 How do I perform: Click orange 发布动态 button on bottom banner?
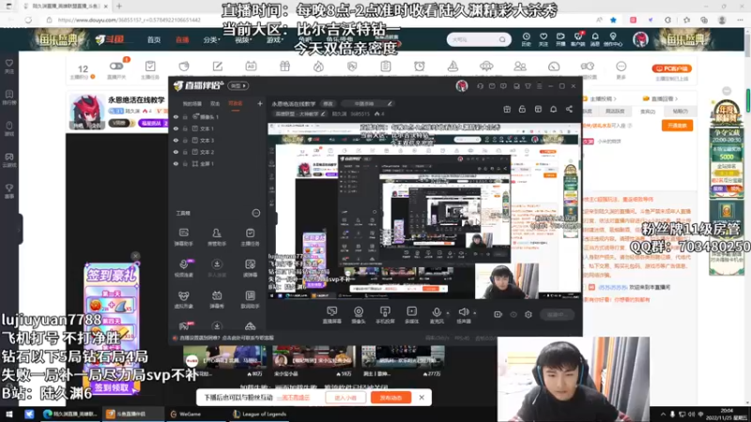[x=391, y=398]
